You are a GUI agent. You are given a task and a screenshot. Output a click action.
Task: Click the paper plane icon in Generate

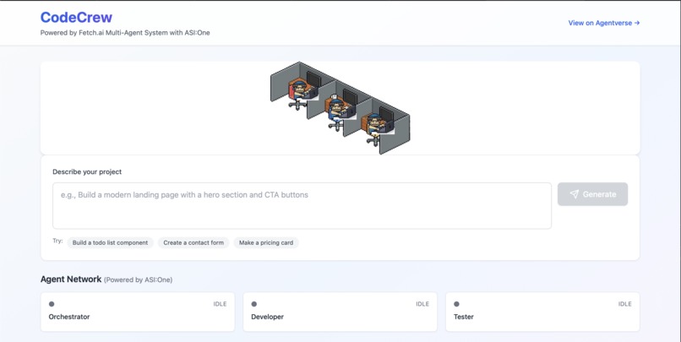[575, 194]
